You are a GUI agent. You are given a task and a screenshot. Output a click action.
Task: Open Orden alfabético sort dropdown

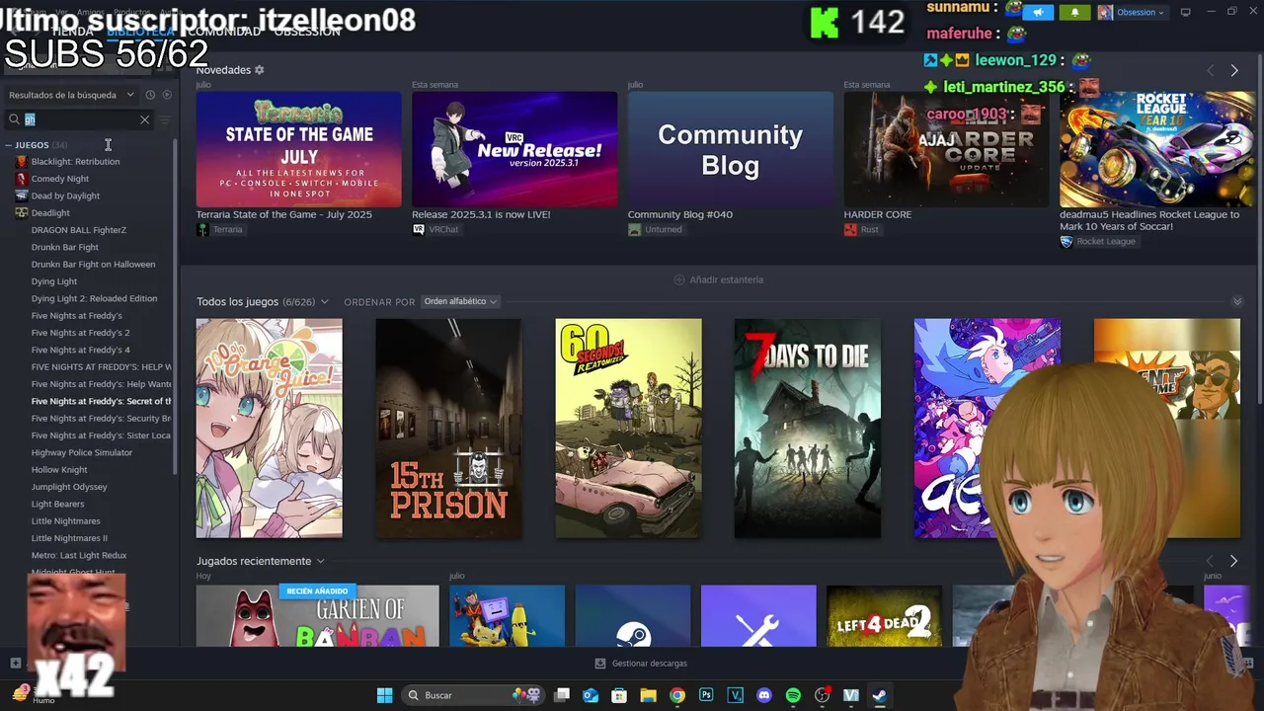click(x=460, y=301)
